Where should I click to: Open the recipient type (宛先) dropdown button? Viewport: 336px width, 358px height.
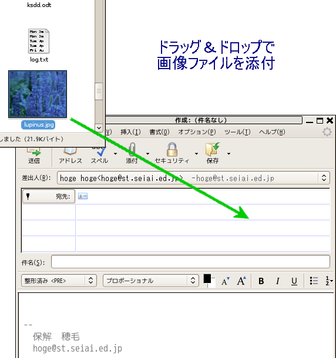tap(49, 196)
